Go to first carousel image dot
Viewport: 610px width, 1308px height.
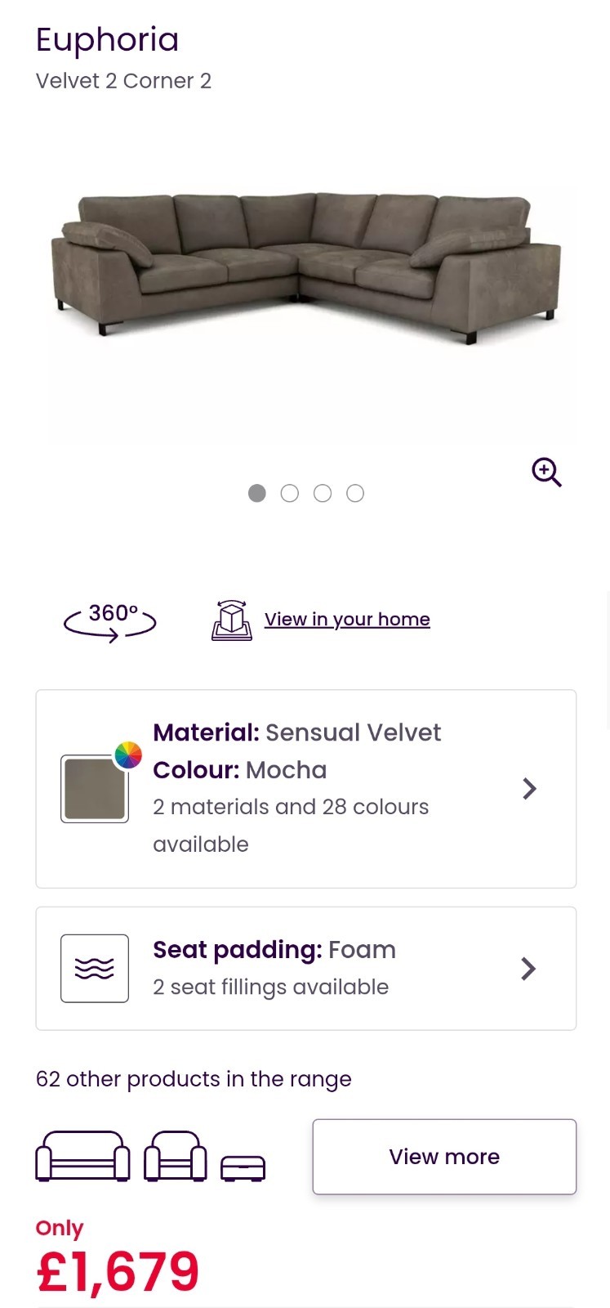257,493
